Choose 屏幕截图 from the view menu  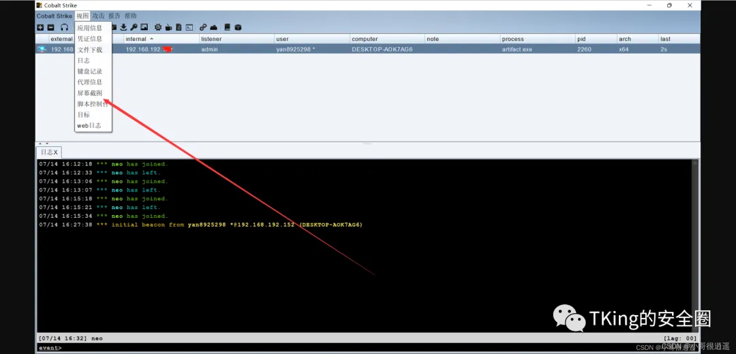pos(93,93)
